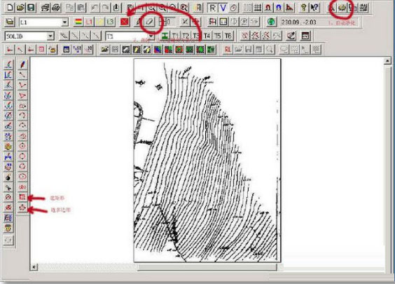The width and height of the screenshot is (395, 284).
Task: Pick the solid red color swatch
Action: 125,22
